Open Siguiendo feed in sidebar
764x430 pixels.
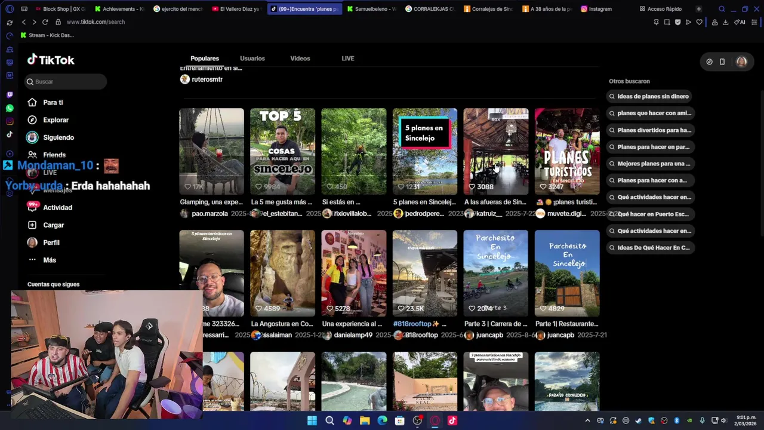tap(51, 137)
